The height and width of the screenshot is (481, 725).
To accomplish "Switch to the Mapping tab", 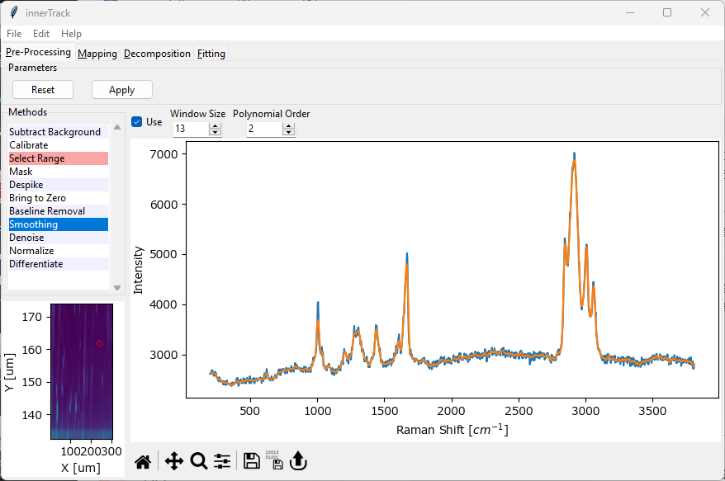I will [97, 54].
